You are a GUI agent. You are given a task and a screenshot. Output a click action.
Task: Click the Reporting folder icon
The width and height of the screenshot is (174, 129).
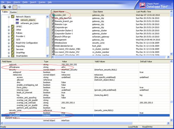(13, 46)
